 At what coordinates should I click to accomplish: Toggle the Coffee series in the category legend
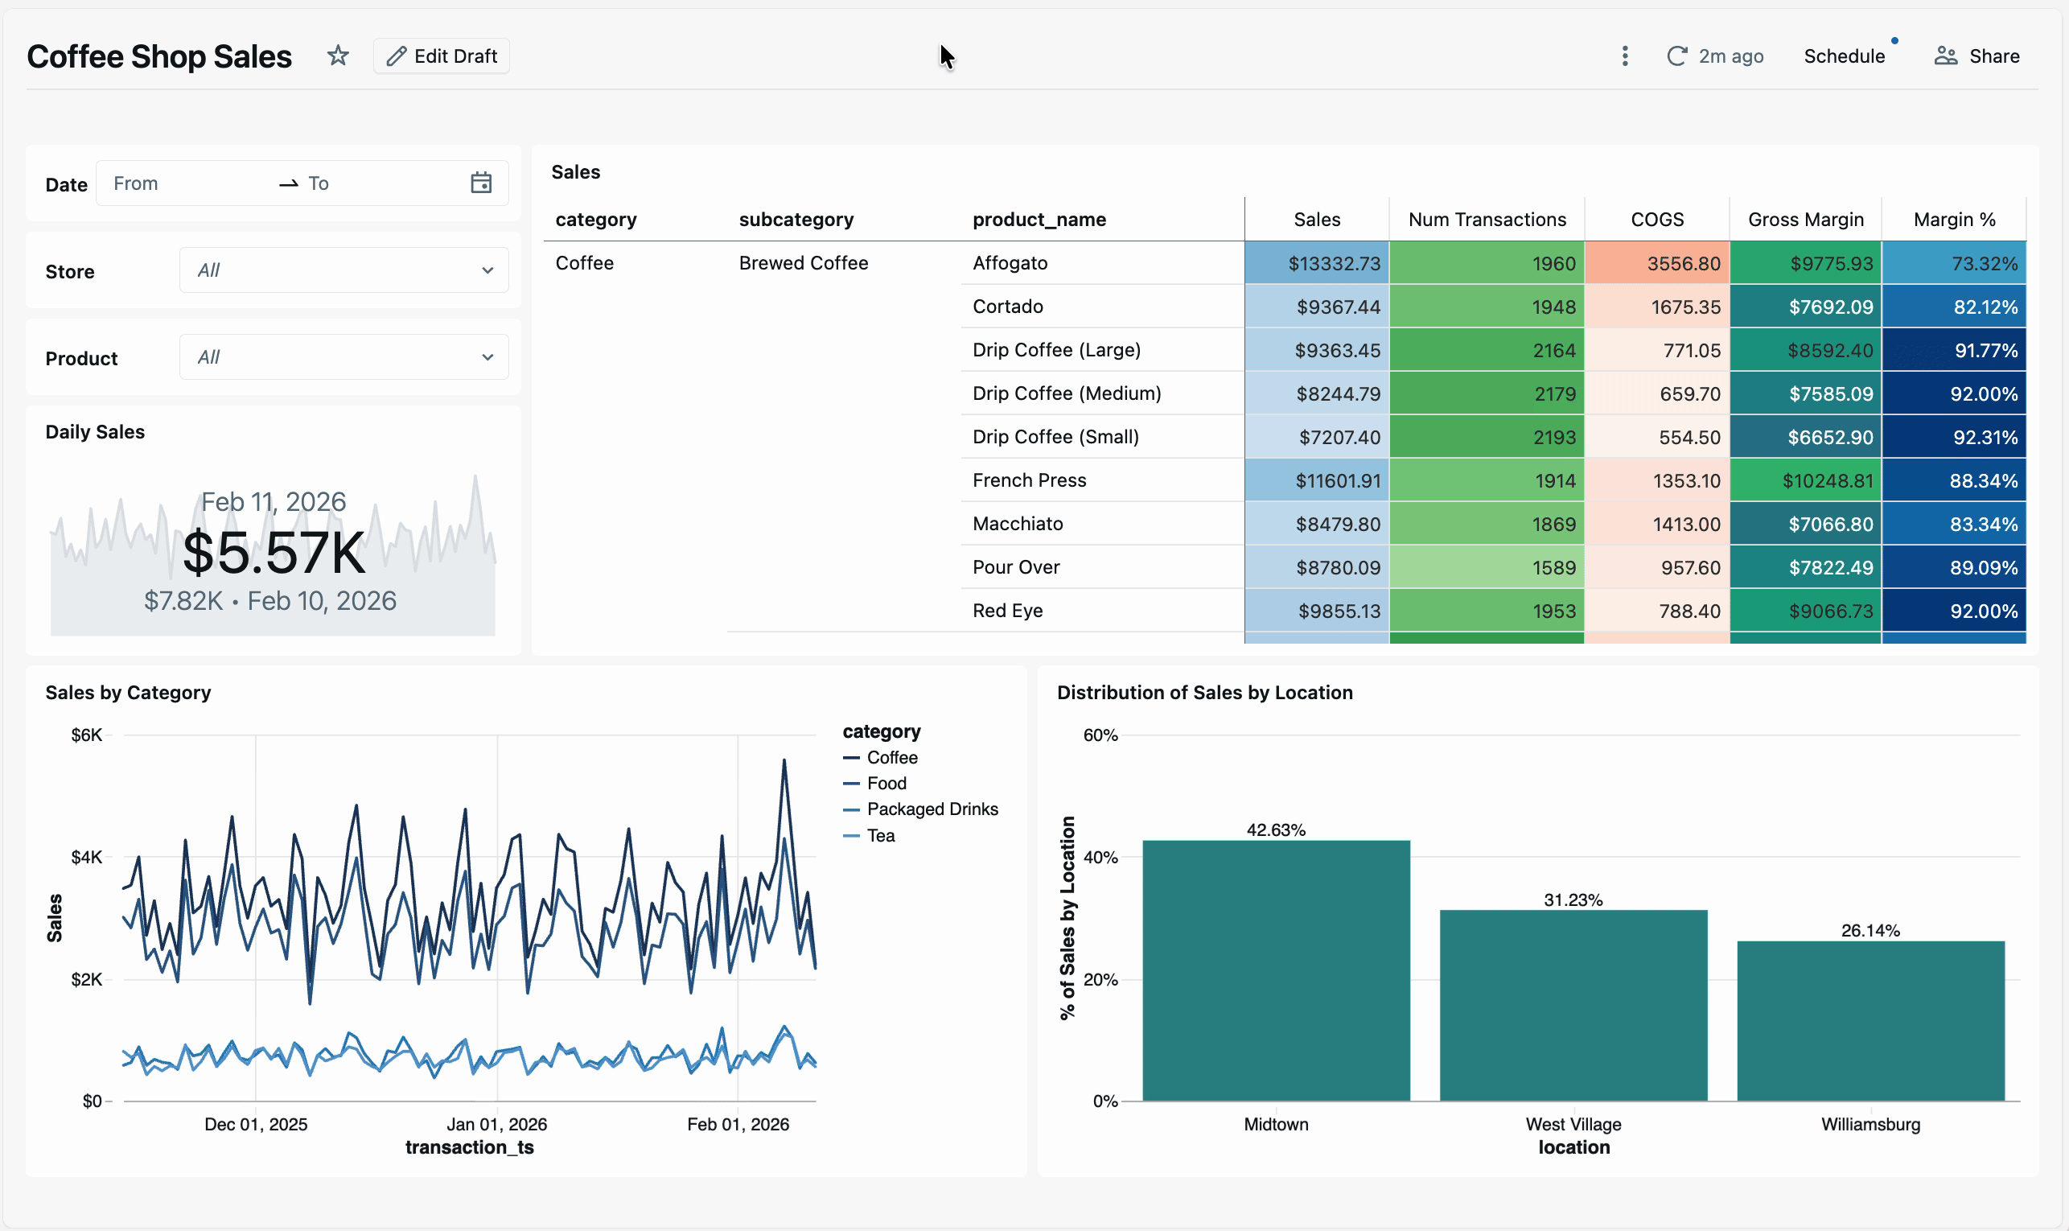[891, 756]
